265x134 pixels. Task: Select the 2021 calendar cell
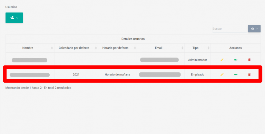coord(76,74)
